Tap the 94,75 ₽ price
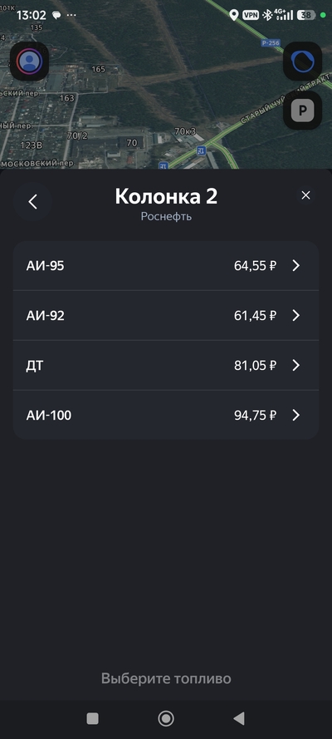 coord(256,415)
